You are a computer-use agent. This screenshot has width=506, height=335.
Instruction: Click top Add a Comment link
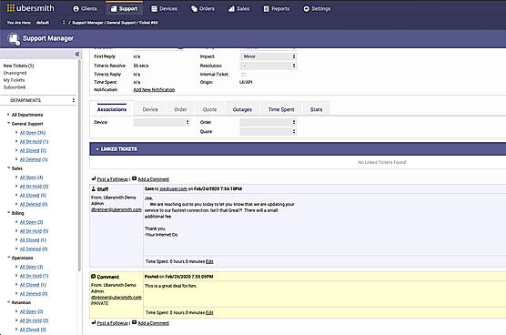point(153,179)
